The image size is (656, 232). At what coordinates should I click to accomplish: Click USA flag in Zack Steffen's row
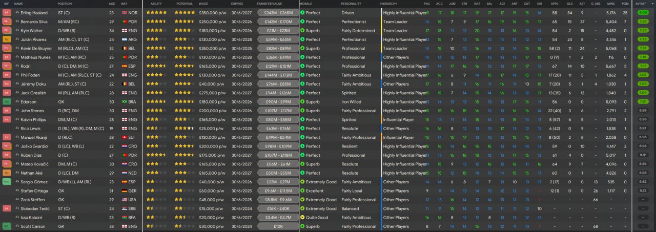pyautogui.click(x=124, y=200)
